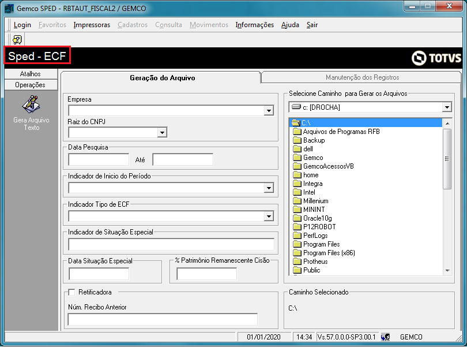Select the Oracle10g folder

click(x=312, y=218)
